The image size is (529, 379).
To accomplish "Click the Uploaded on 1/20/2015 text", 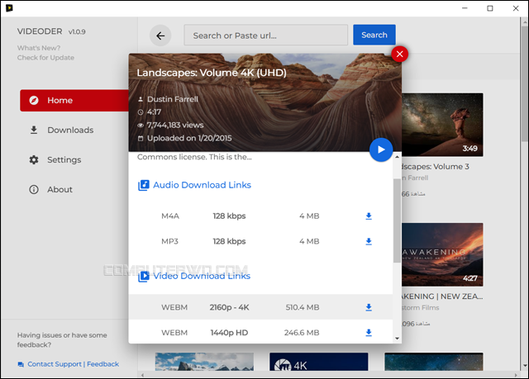I will 189,139.
